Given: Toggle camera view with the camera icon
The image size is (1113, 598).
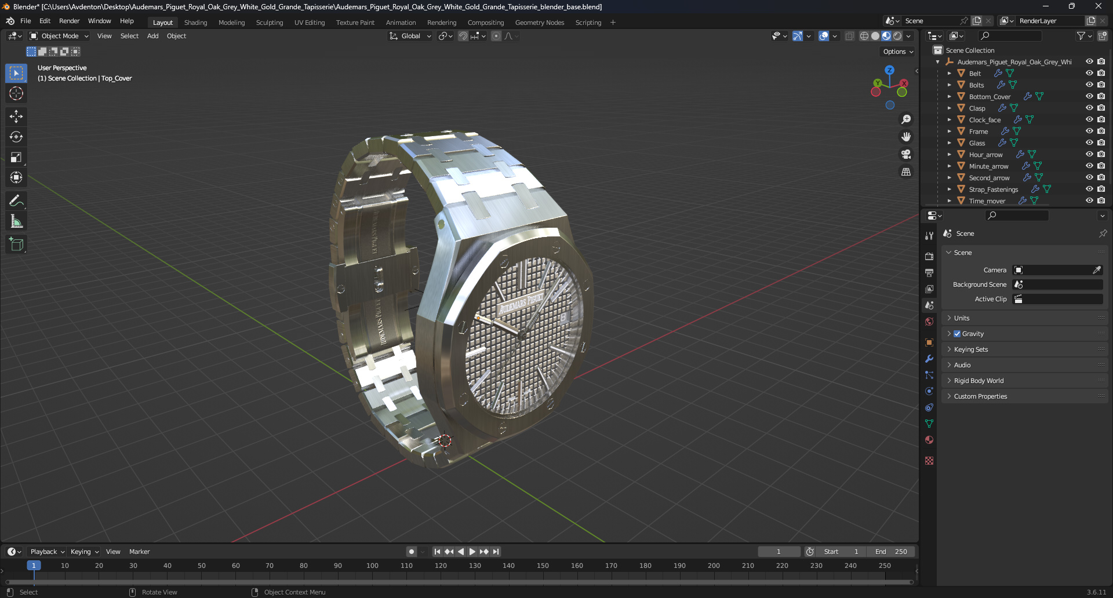Looking at the screenshot, I should point(905,154).
